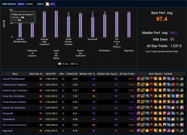Switch difficulty to Heroic
Viewport: 187px width, 135px height.
(x=30, y=4)
